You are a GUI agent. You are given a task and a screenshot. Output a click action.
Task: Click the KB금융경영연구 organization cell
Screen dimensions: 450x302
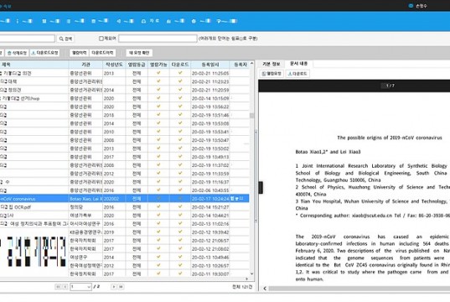pyautogui.click(x=85, y=232)
